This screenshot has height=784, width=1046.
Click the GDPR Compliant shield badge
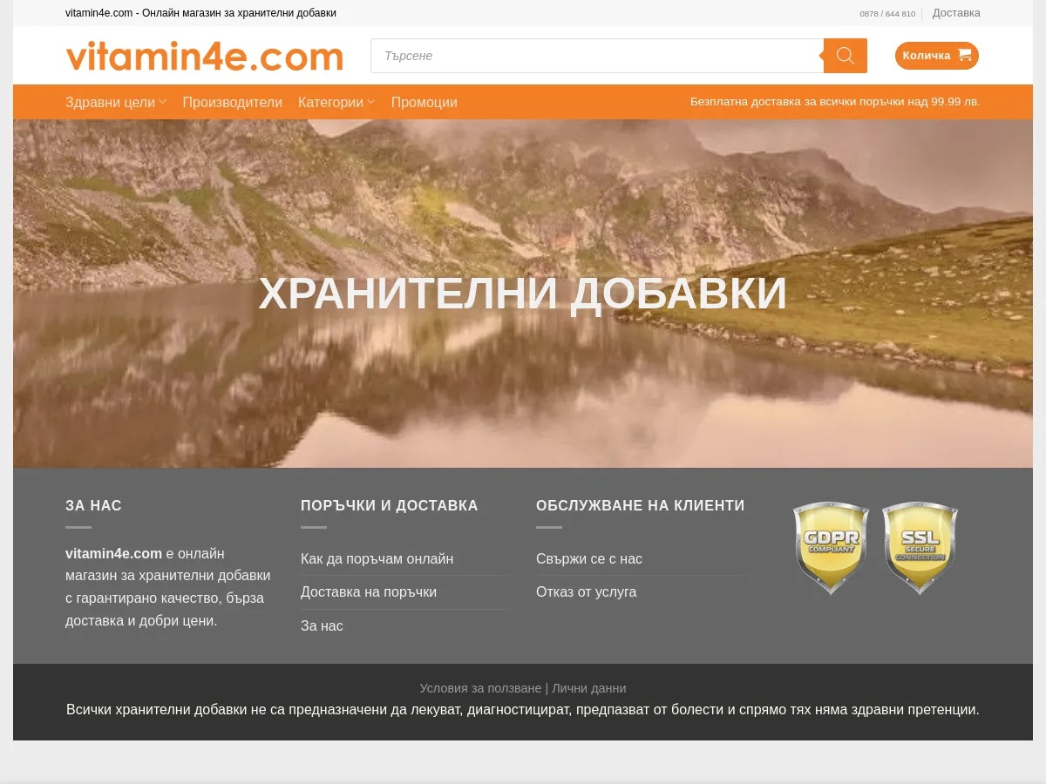tap(831, 548)
